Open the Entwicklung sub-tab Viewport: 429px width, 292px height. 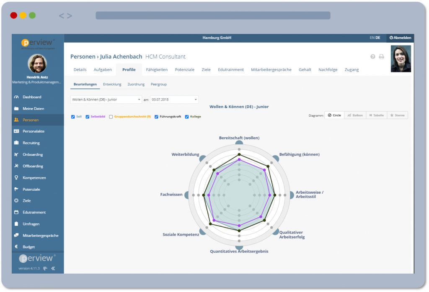(112, 85)
